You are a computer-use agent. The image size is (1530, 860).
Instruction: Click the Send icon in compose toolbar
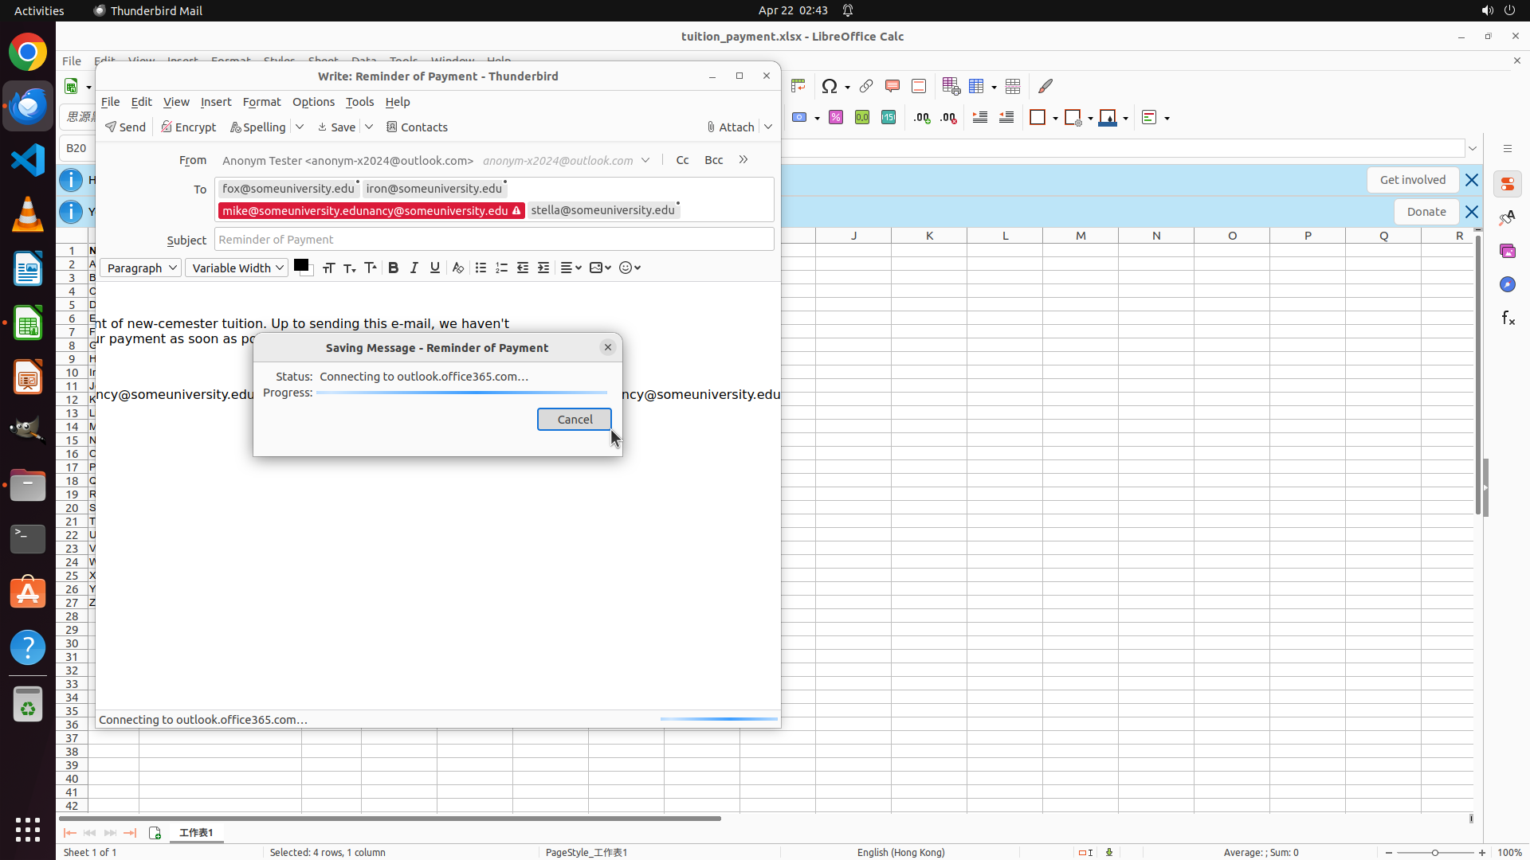click(x=125, y=127)
